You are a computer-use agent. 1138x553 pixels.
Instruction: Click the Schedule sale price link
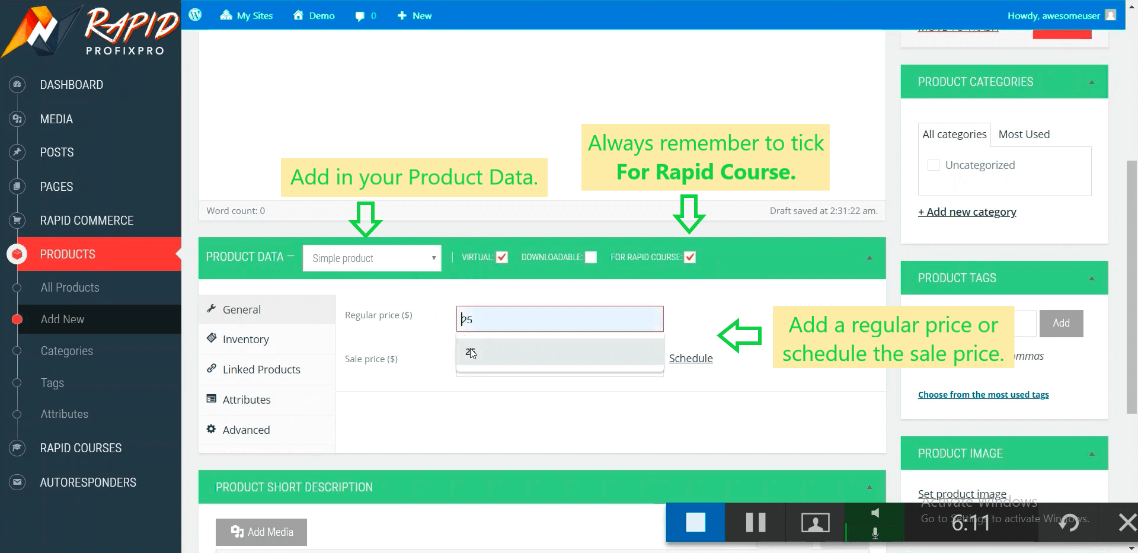pos(691,358)
